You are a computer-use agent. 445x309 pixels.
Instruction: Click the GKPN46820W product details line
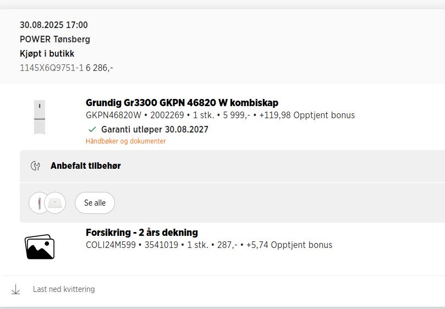coord(220,115)
